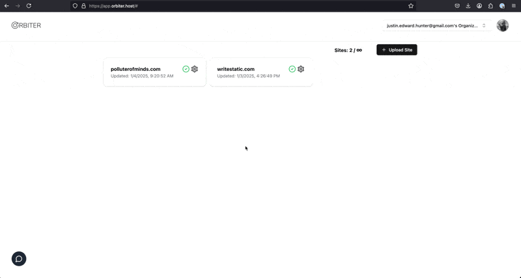Reload the page in browser

click(x=29, y=6)
